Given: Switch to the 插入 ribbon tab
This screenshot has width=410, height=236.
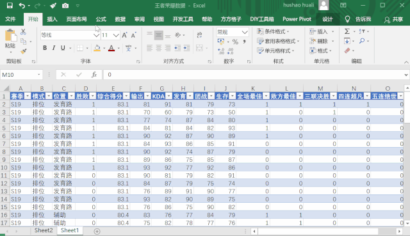Looking at the screenshot, I should [52, 19].
